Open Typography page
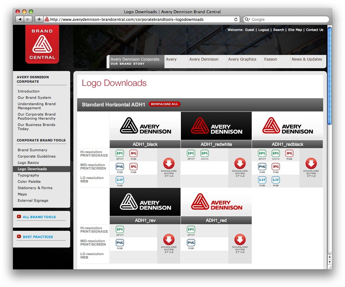This screenshot has width=345, height=287. click(x=28, y=175)
